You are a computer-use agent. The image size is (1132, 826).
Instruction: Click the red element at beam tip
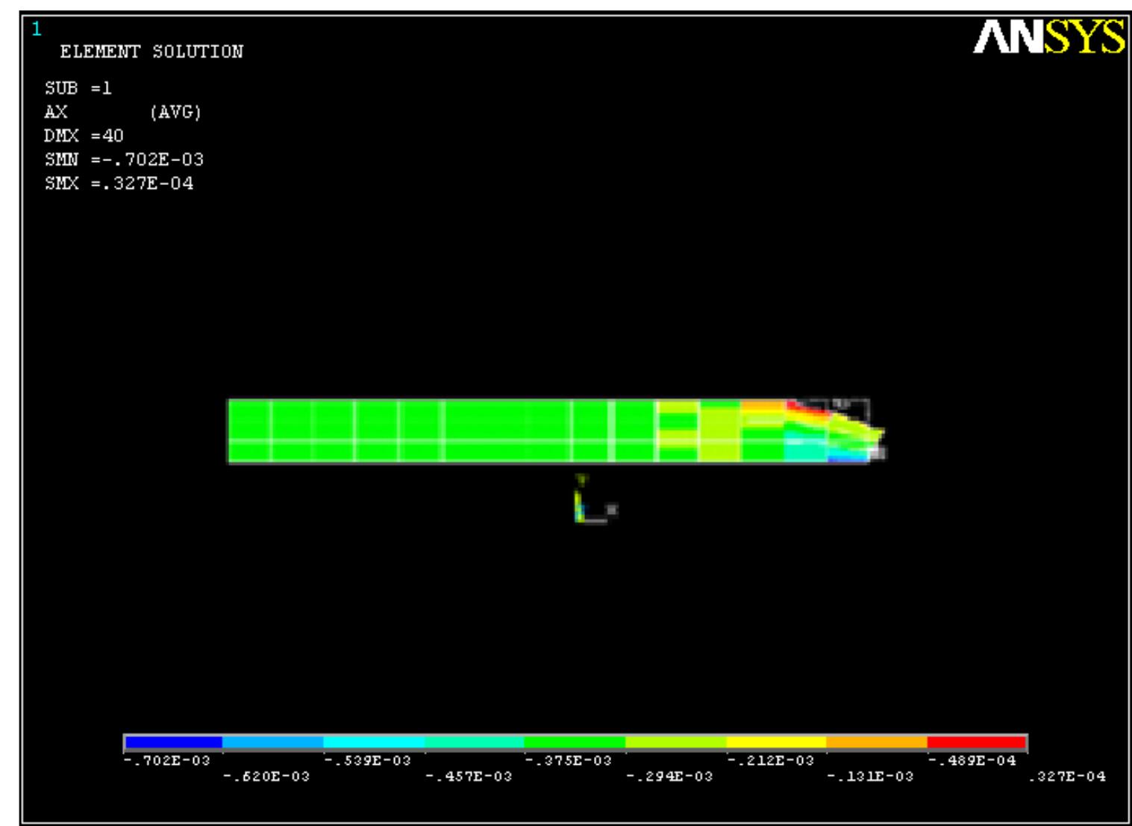(806, 407)
